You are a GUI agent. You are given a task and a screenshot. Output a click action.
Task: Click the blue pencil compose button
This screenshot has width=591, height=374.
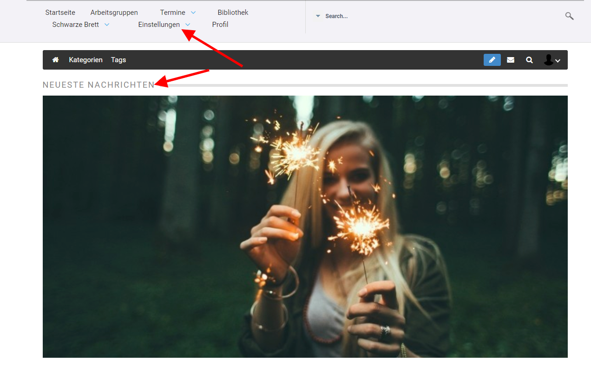(492, 60)
